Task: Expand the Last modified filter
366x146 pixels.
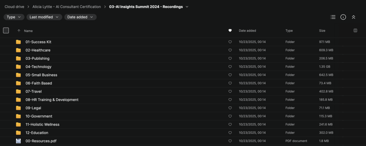Action: pos(44,17)
